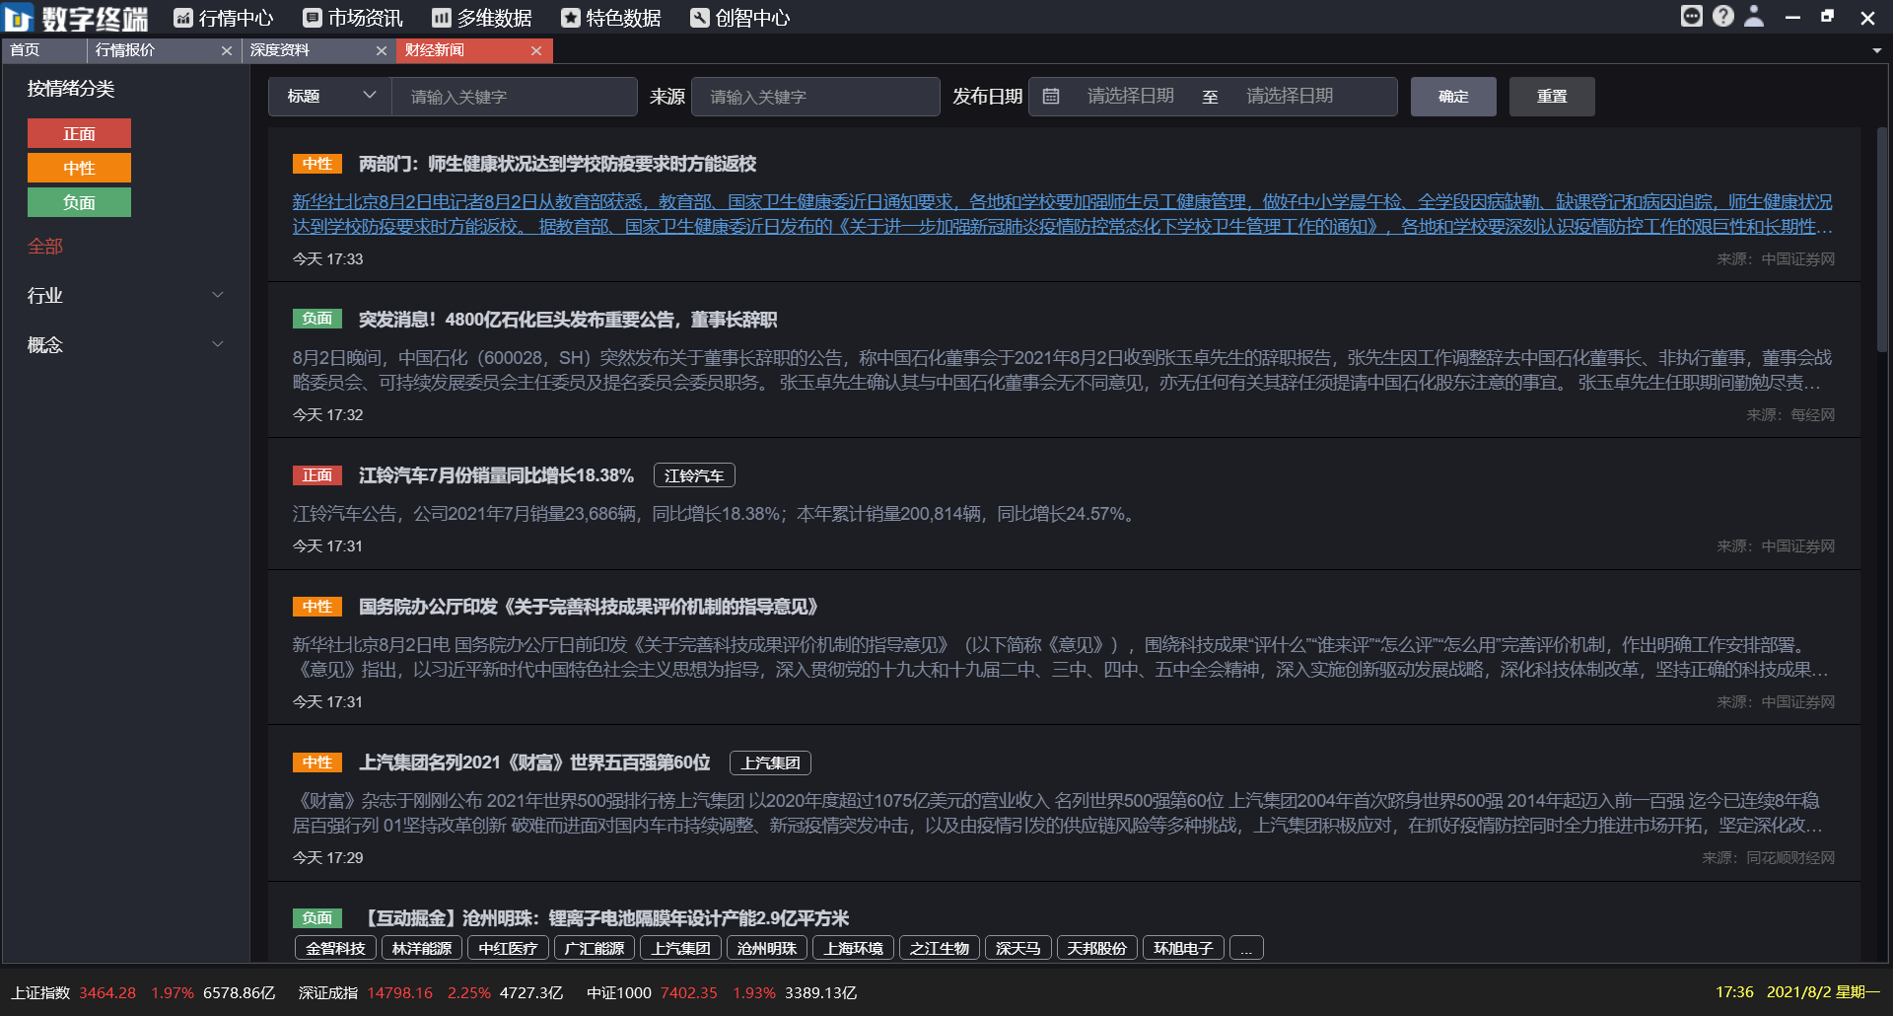This screenshot has height=1016, width=1893.
Task: Select the 首页 tab
Action: tap(28, 50)
